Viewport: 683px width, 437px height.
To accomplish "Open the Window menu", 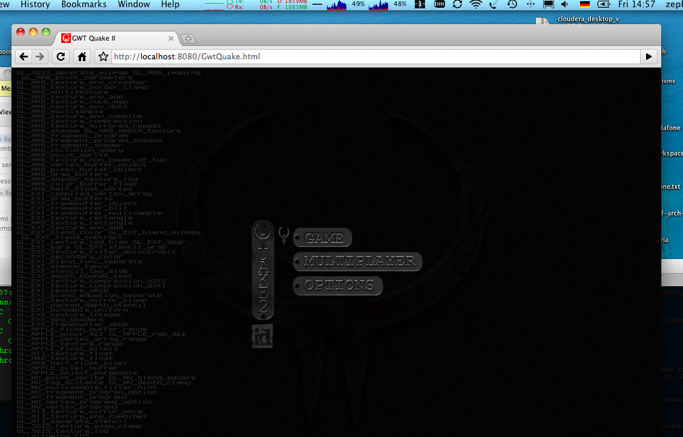I will click(x=134, y=5).
